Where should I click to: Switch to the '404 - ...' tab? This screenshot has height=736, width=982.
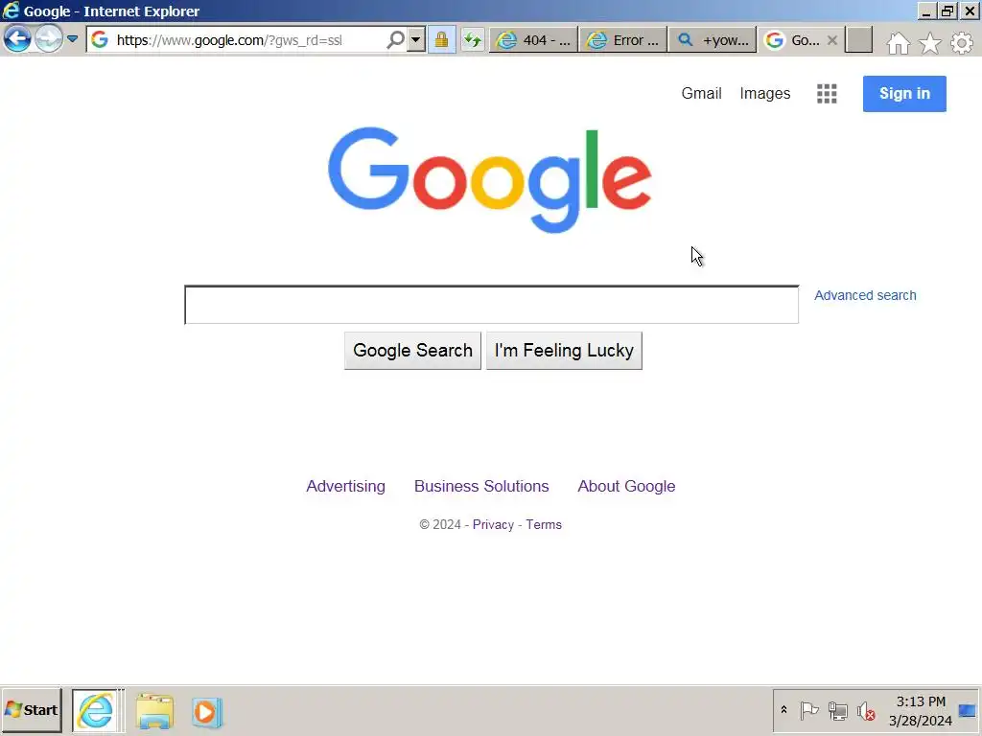533,40
